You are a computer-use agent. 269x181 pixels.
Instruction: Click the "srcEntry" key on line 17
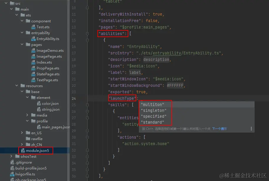[x=120, y=53]
